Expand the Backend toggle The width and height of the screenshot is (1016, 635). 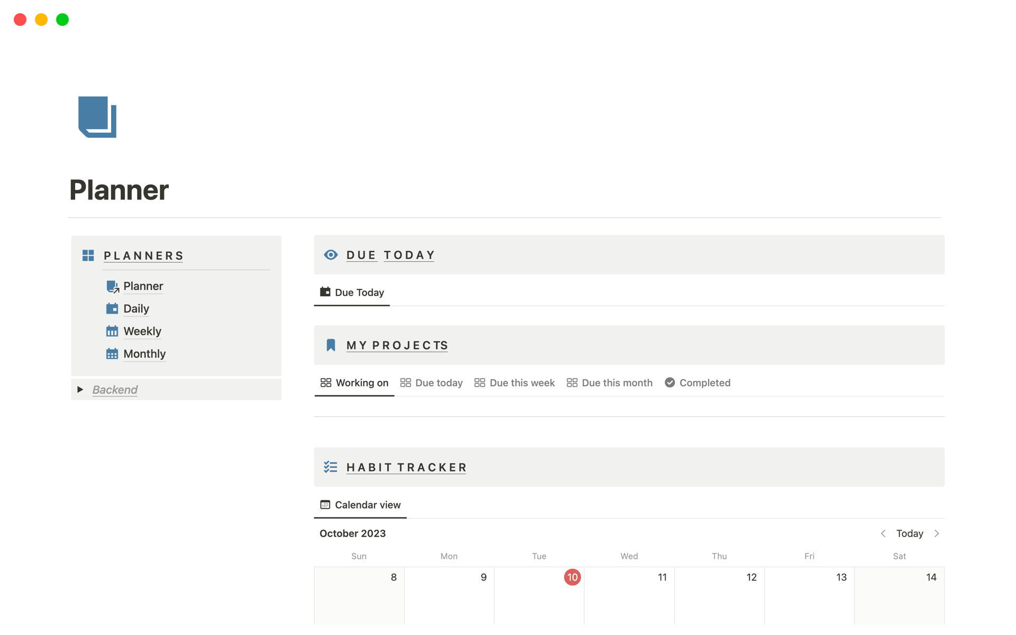click(80, 389)
